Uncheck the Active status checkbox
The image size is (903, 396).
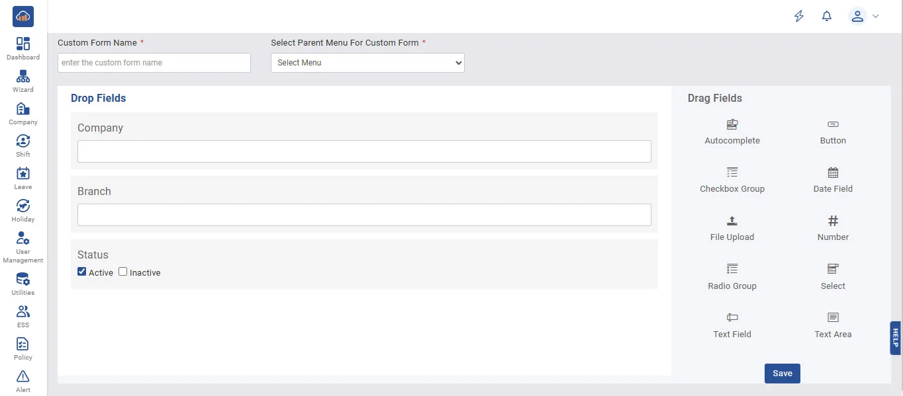(x=82, y=272)
